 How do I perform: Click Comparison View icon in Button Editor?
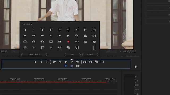(68, 47)
